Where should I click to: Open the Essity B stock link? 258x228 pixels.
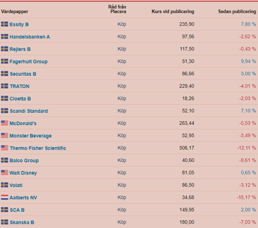19,24
